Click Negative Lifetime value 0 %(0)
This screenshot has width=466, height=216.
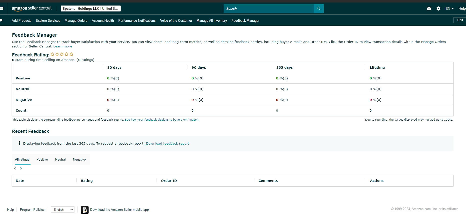click(375, 100)
